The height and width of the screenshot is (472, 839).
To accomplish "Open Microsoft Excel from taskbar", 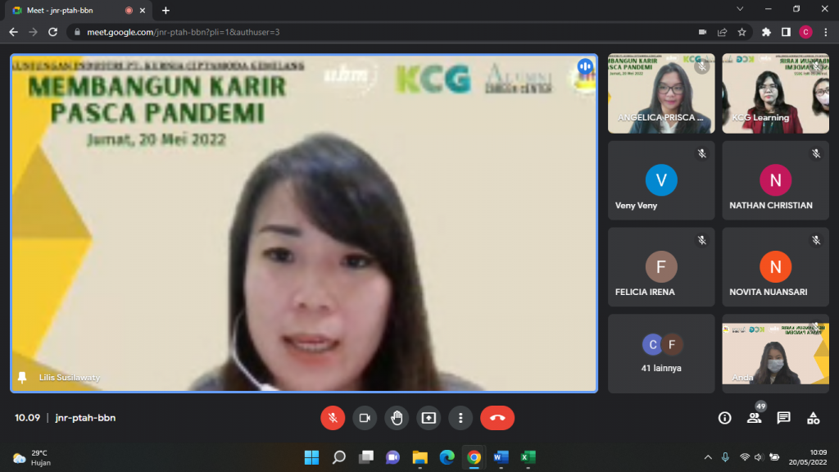I will pos(528,457).
